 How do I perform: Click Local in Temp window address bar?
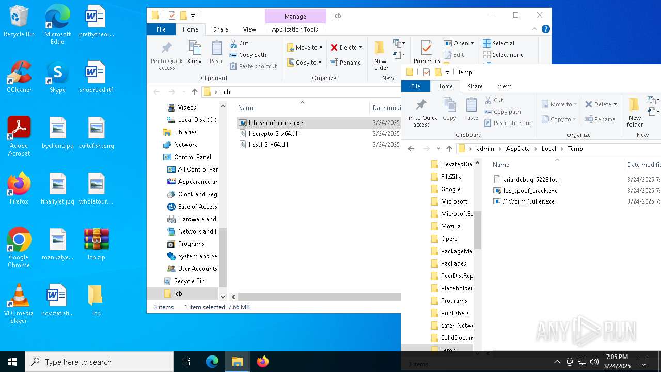click(548, 149)
